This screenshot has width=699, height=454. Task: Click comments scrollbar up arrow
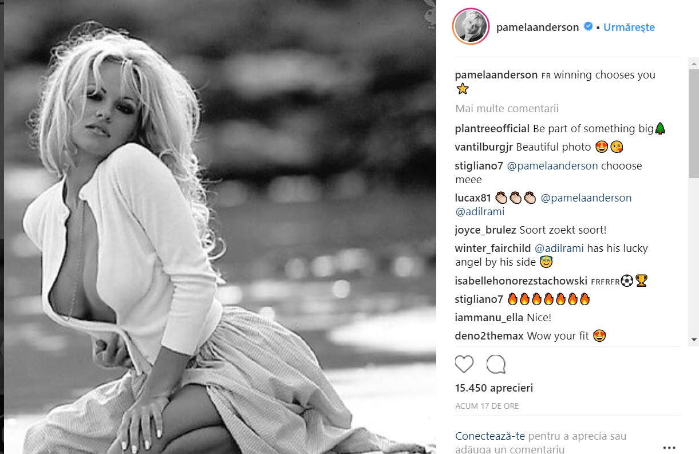point(694,62)
